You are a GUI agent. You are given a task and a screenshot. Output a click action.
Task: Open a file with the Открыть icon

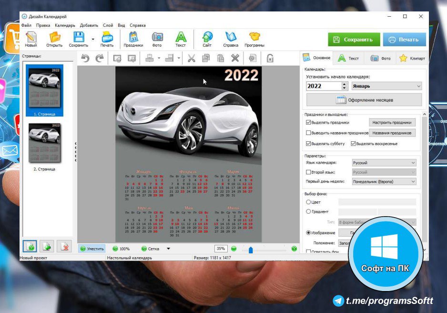pos(54,38)
